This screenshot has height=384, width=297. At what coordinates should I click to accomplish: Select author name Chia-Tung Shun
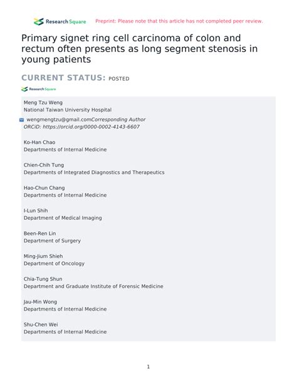pos(43,279)
